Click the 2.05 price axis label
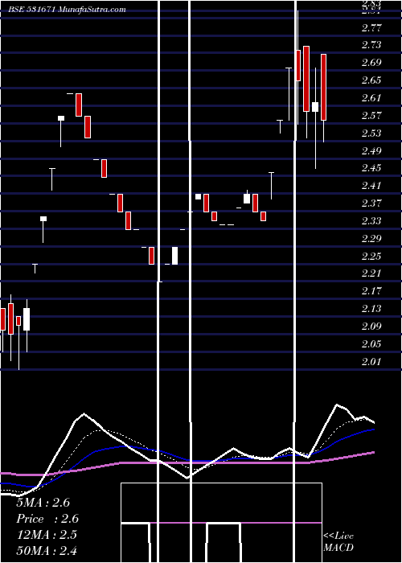The height and width of the screenshot is (563, 402). pyautogui.click(x=371, y=344)
